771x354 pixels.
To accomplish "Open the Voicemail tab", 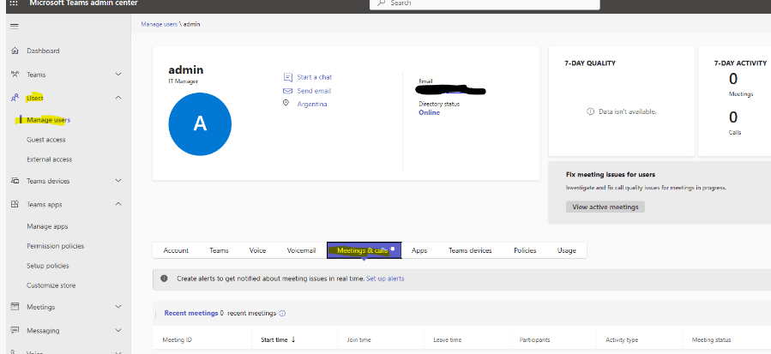I will 301,250.
